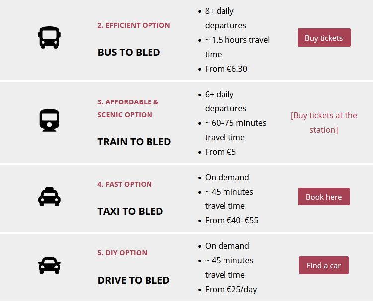The height and width of the screenshot is (302, 373).
Task: Click the Buy tickets at the station text
Action: coord(324,122)
